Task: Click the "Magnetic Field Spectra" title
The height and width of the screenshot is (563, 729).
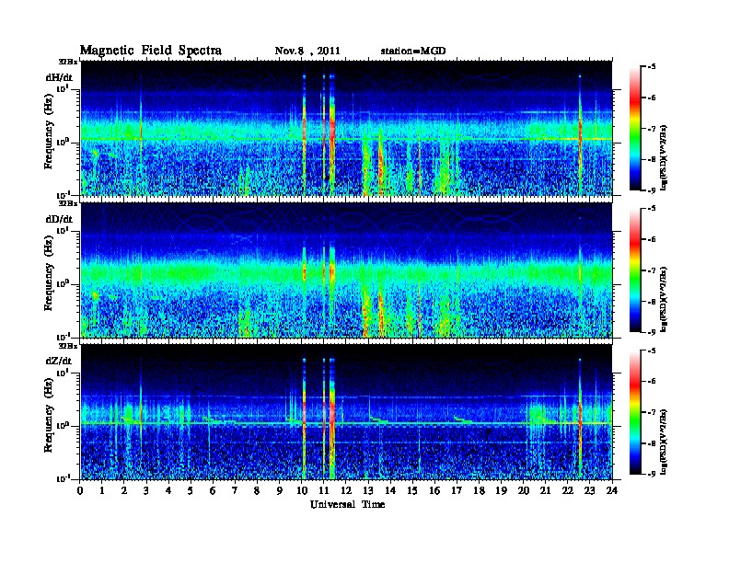Action: (151, 51)
